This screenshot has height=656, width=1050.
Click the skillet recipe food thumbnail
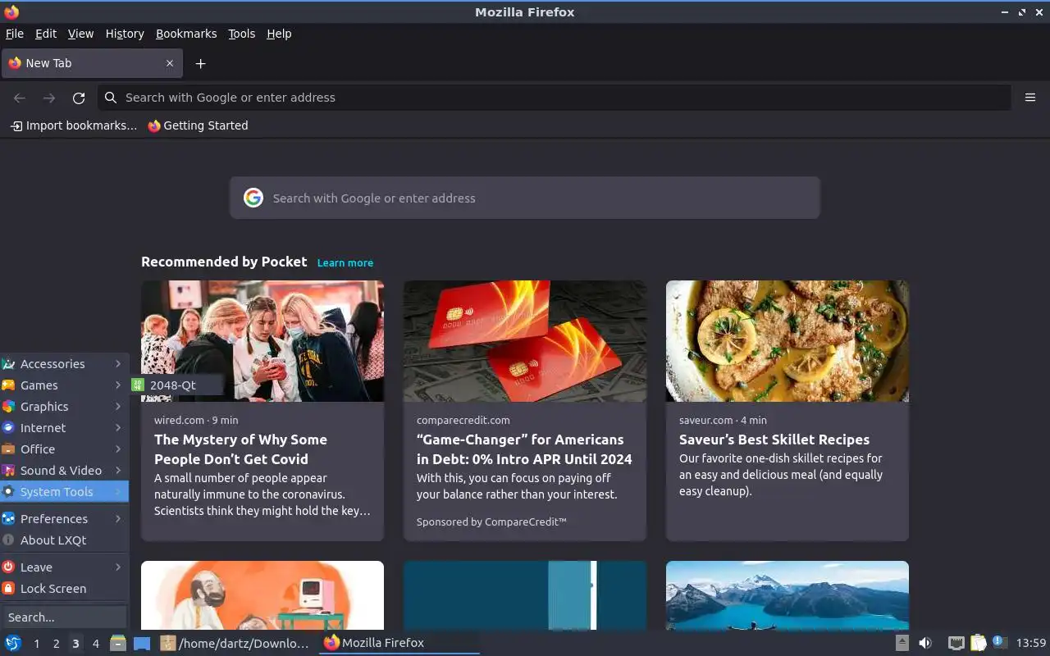pyautogui.click(x=787, y=341)
